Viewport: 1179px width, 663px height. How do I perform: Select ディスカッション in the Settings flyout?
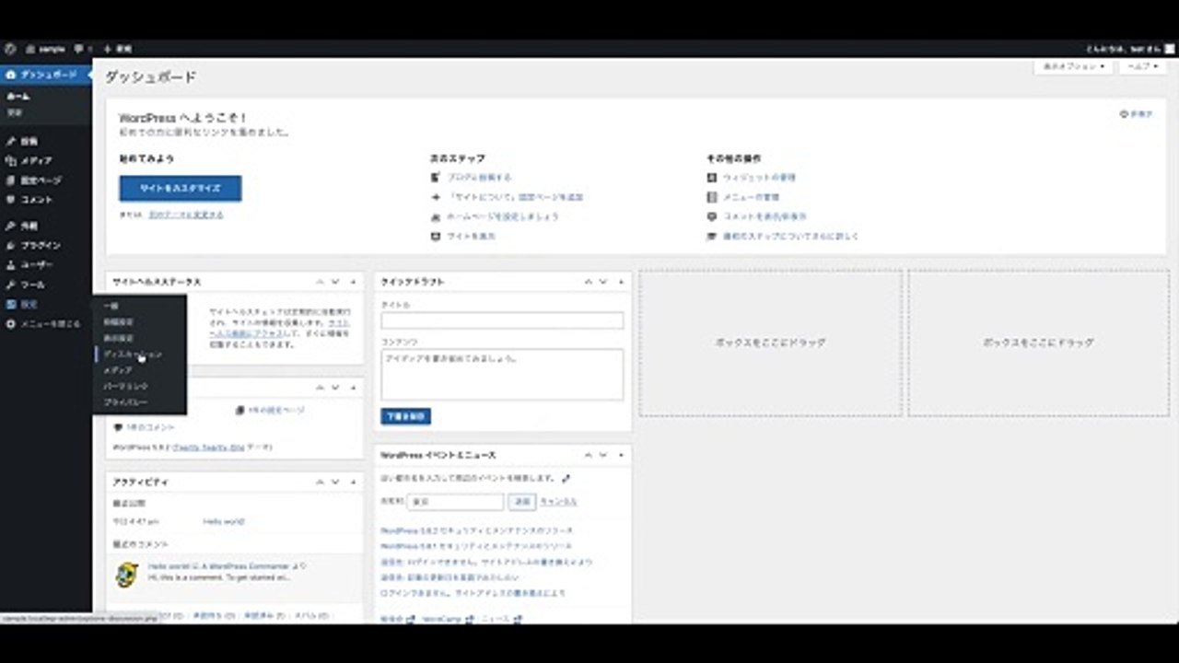point(133,354)
